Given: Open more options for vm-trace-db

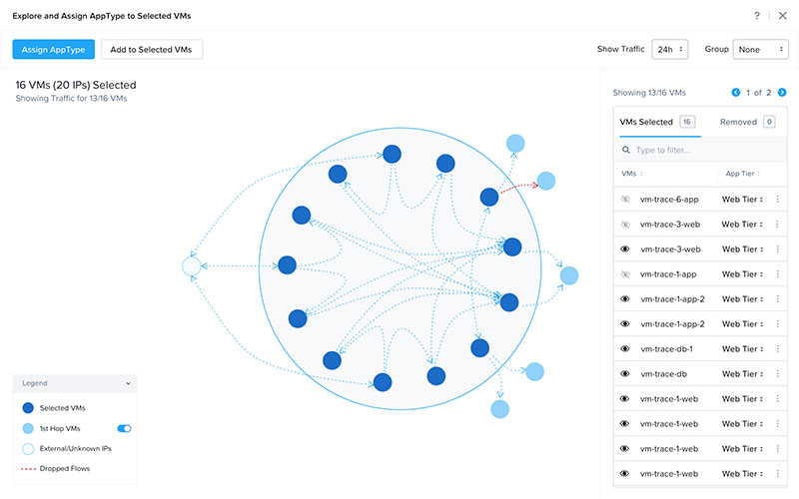Looking at the screenshot, I should 777,374.
